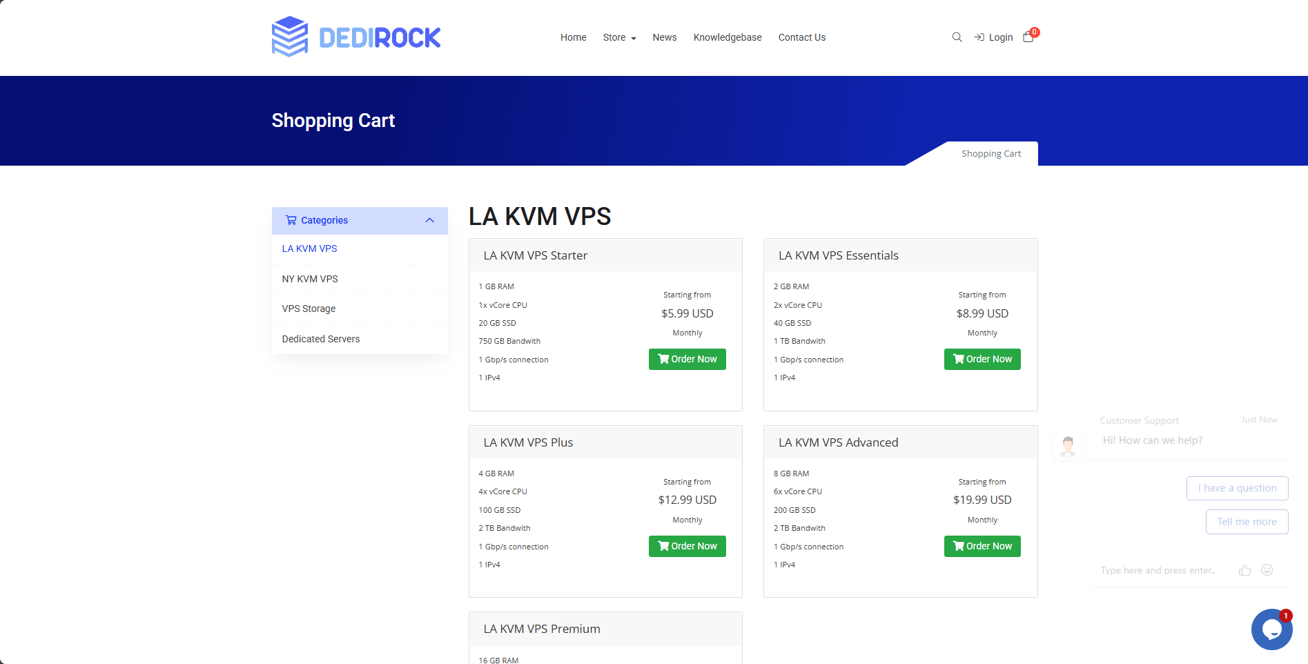This screenshot has width=1308, height=664.
Task: Order the LA KVM VPS Essentials plan
Action: (982, 359)
